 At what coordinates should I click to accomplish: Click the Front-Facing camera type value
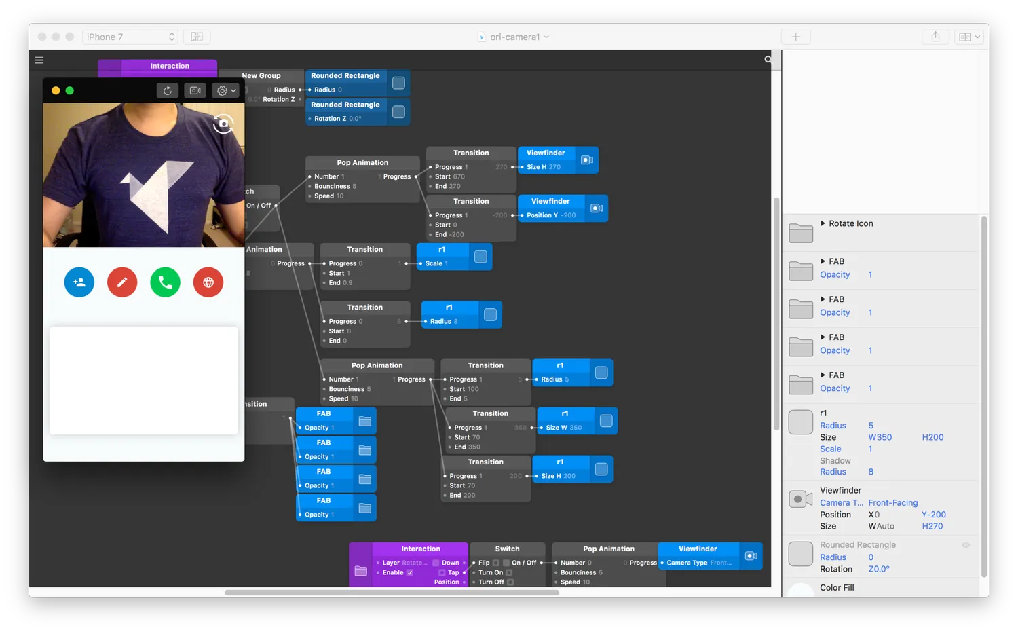tap(893, 503)
